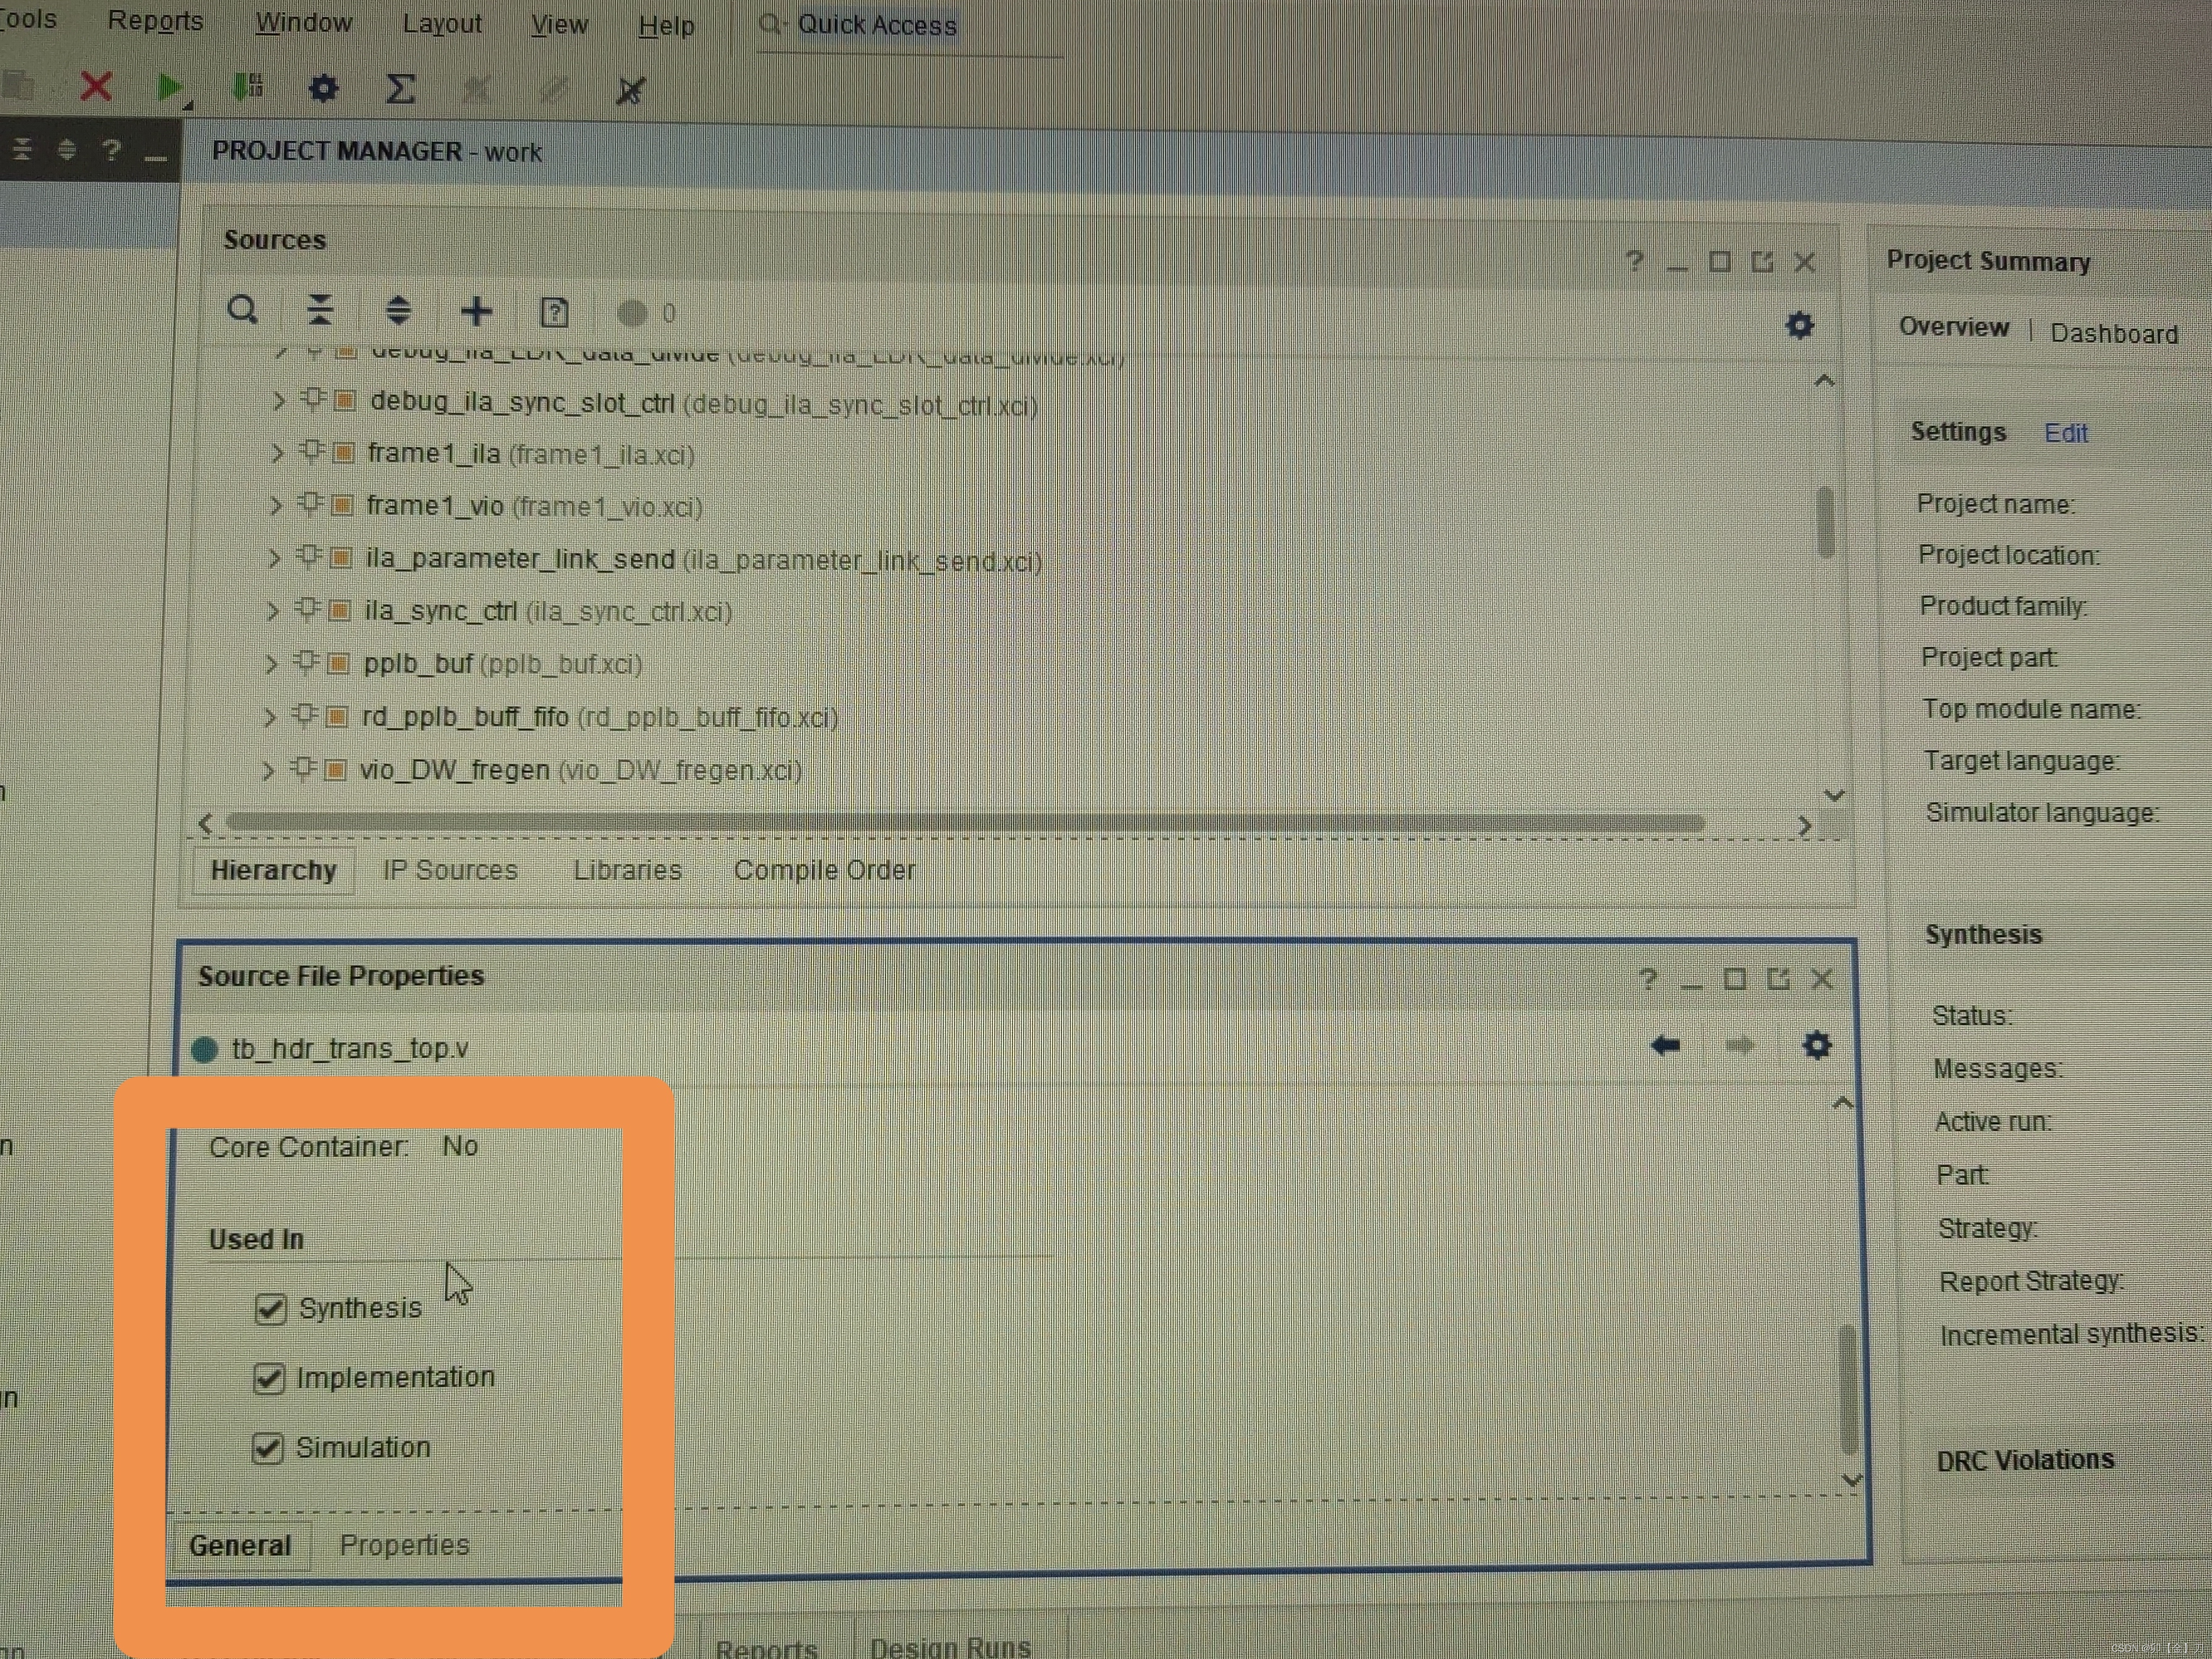Image resolution: width=2212 pixels, height=1659 pixels.
Task: Click the red X cancel toolbar icon
Action: 96,87
